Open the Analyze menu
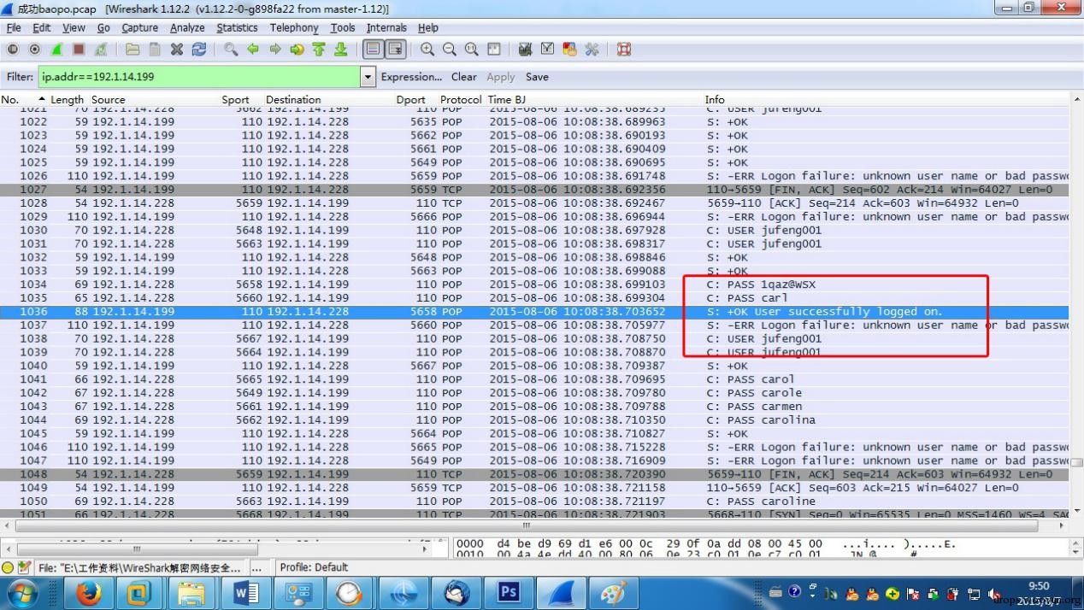 pyautogui.click(x=186, y=27)
